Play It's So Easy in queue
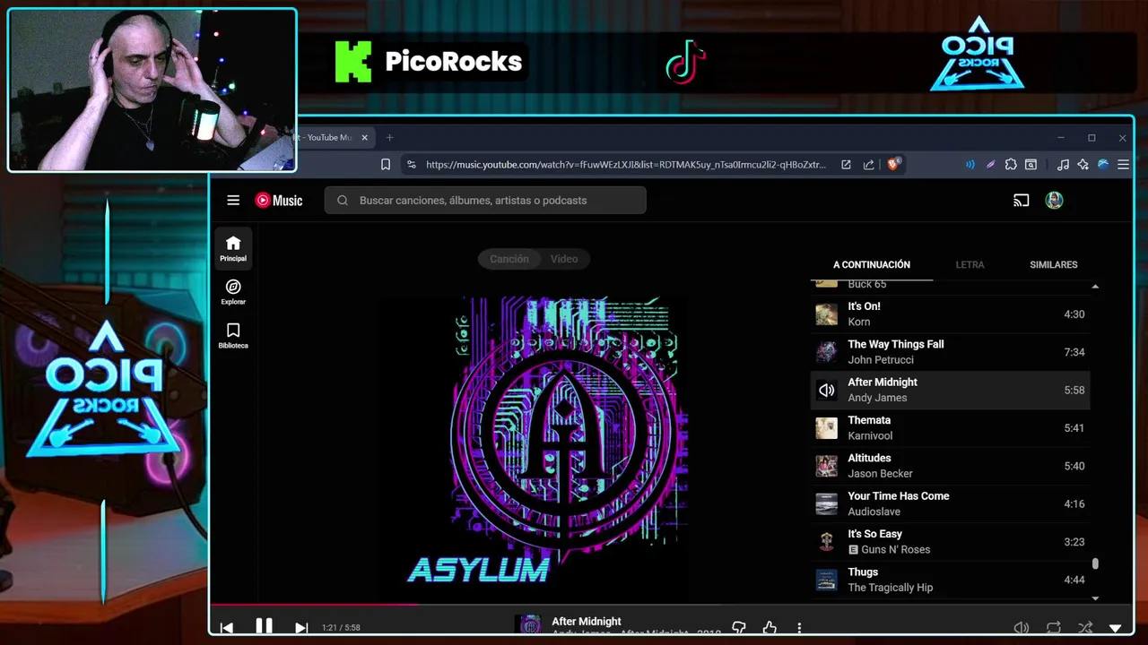The image size is (1148, 645). point(950,542)
